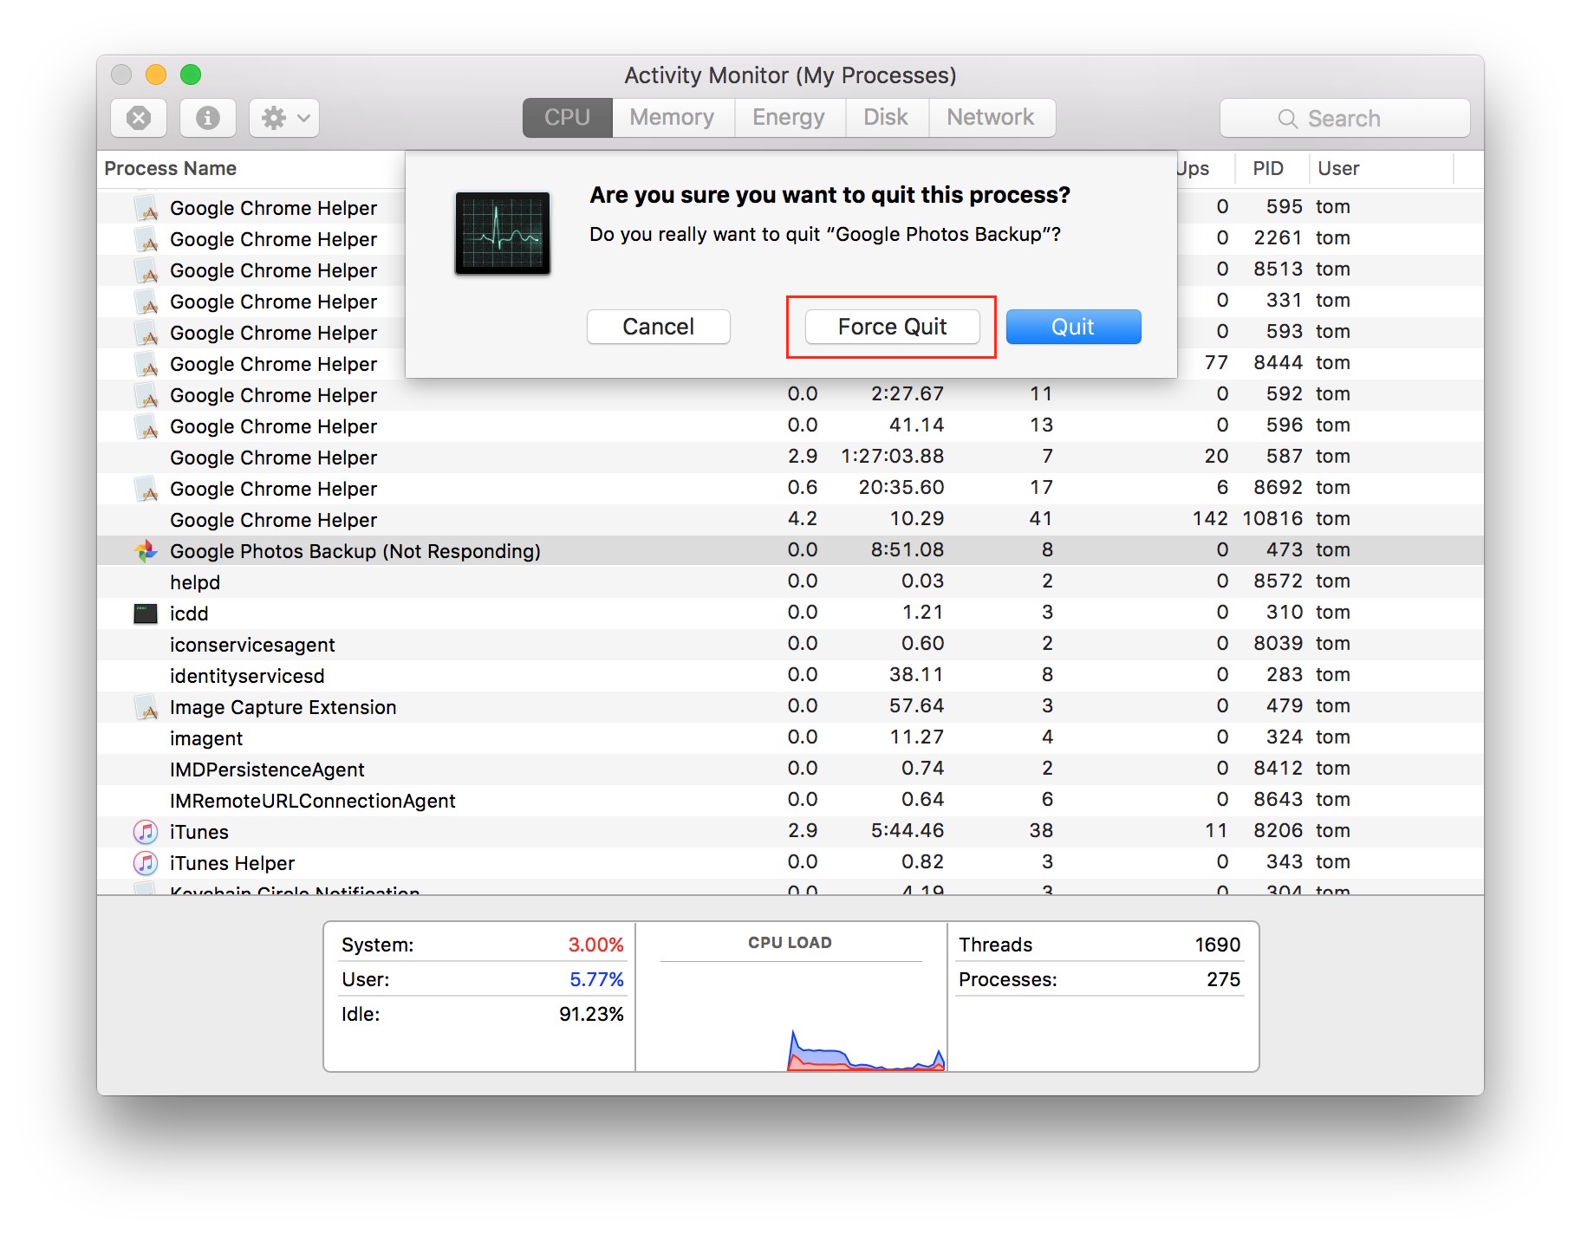Screen dimensions: 1581x1234
Task: Click the Image Capture Extension icon
Action: 146,706
